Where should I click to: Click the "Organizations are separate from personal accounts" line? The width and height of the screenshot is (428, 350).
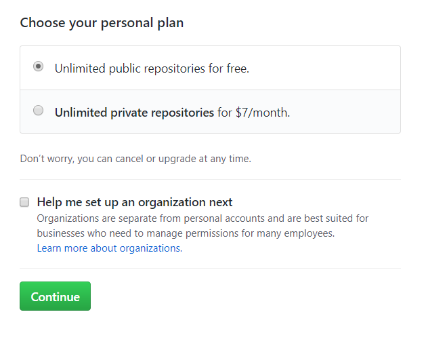202,218
